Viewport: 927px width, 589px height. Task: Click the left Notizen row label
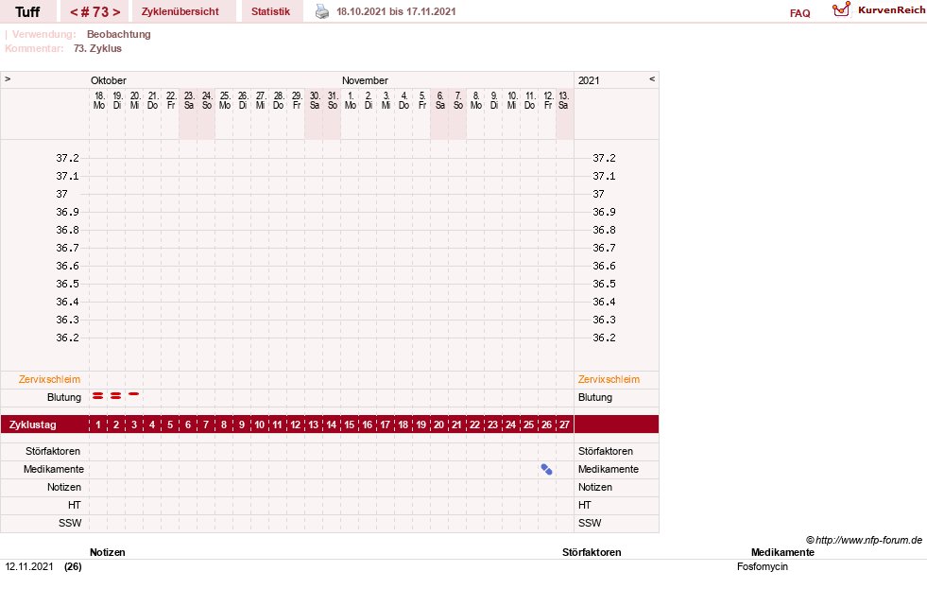pos(64,487)
